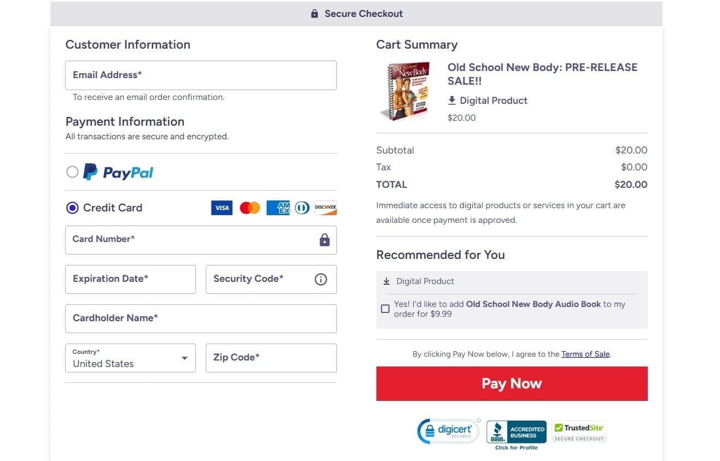Click the Mastercard logo icon
The width and height of the screenshot is (720, 461).
point(250,208)
